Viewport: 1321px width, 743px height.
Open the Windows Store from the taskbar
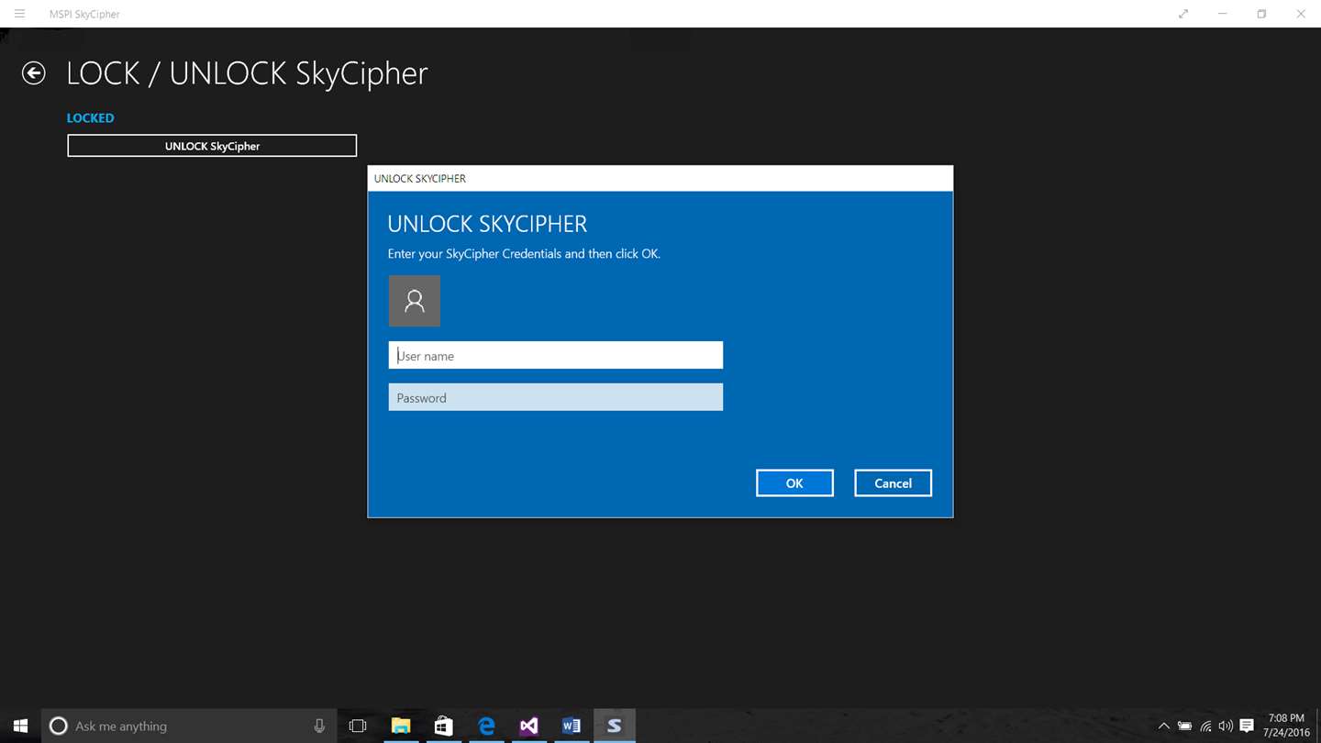point(443,726)
